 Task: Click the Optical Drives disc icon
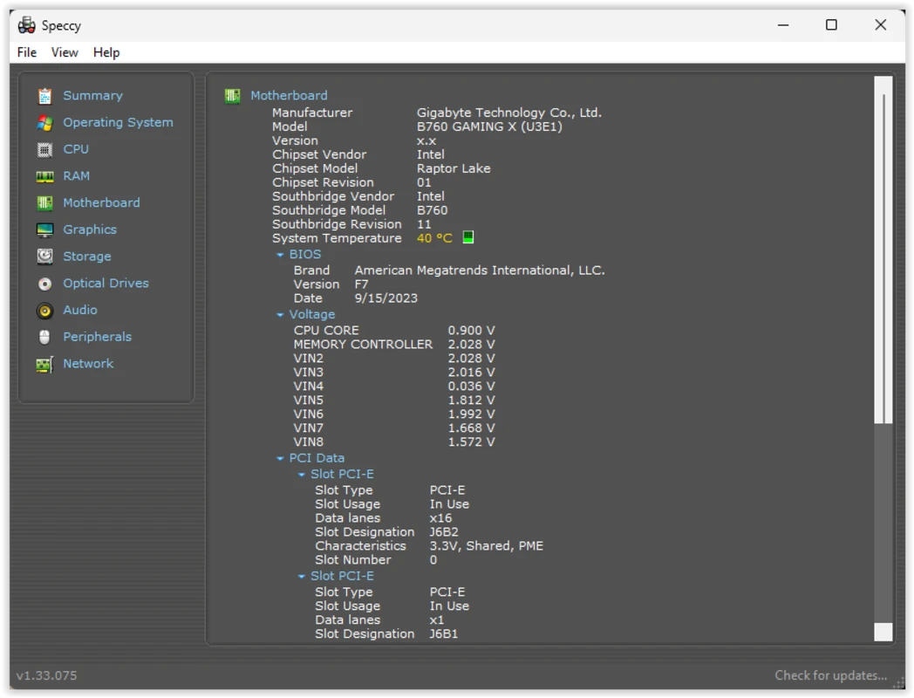coord(45,283)
